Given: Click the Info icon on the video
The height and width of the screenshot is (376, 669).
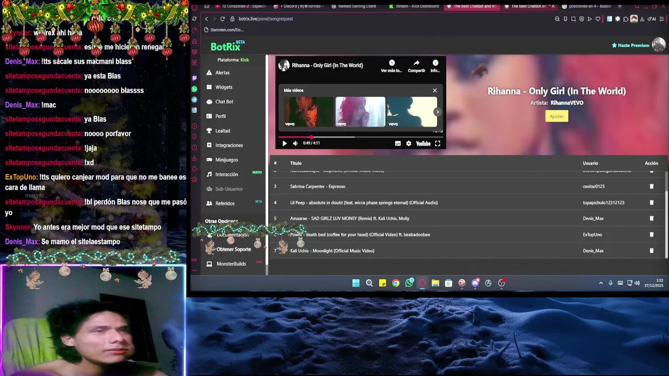Looking at the screenshot, I should coord(435,63).
